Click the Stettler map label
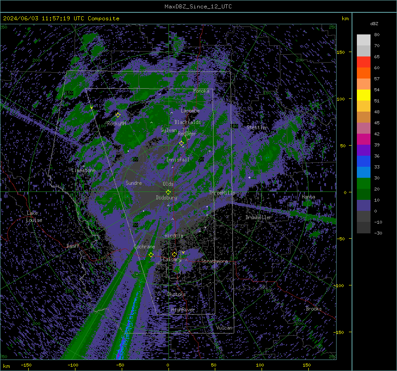The width and height of the screenshot is (397, 371). (x=257, y=127)
